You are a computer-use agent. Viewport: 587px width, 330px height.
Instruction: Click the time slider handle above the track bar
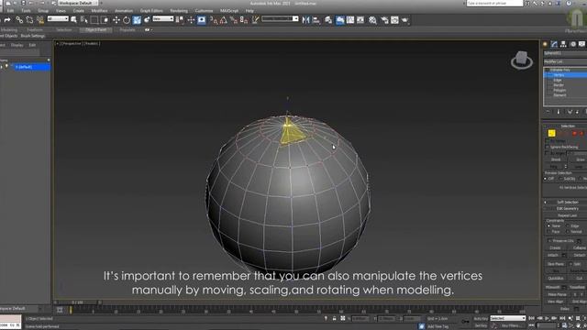77,302
